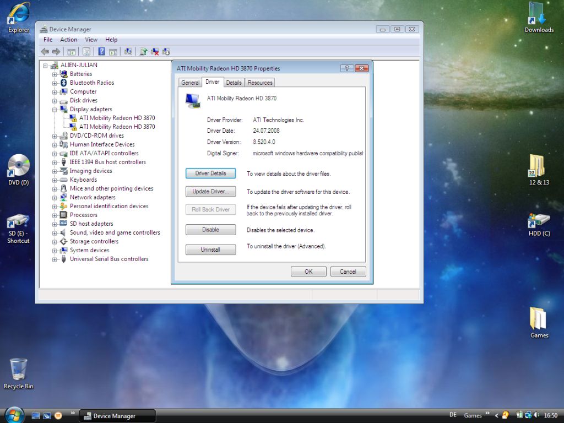Collapse the Display adapters node

55,110
